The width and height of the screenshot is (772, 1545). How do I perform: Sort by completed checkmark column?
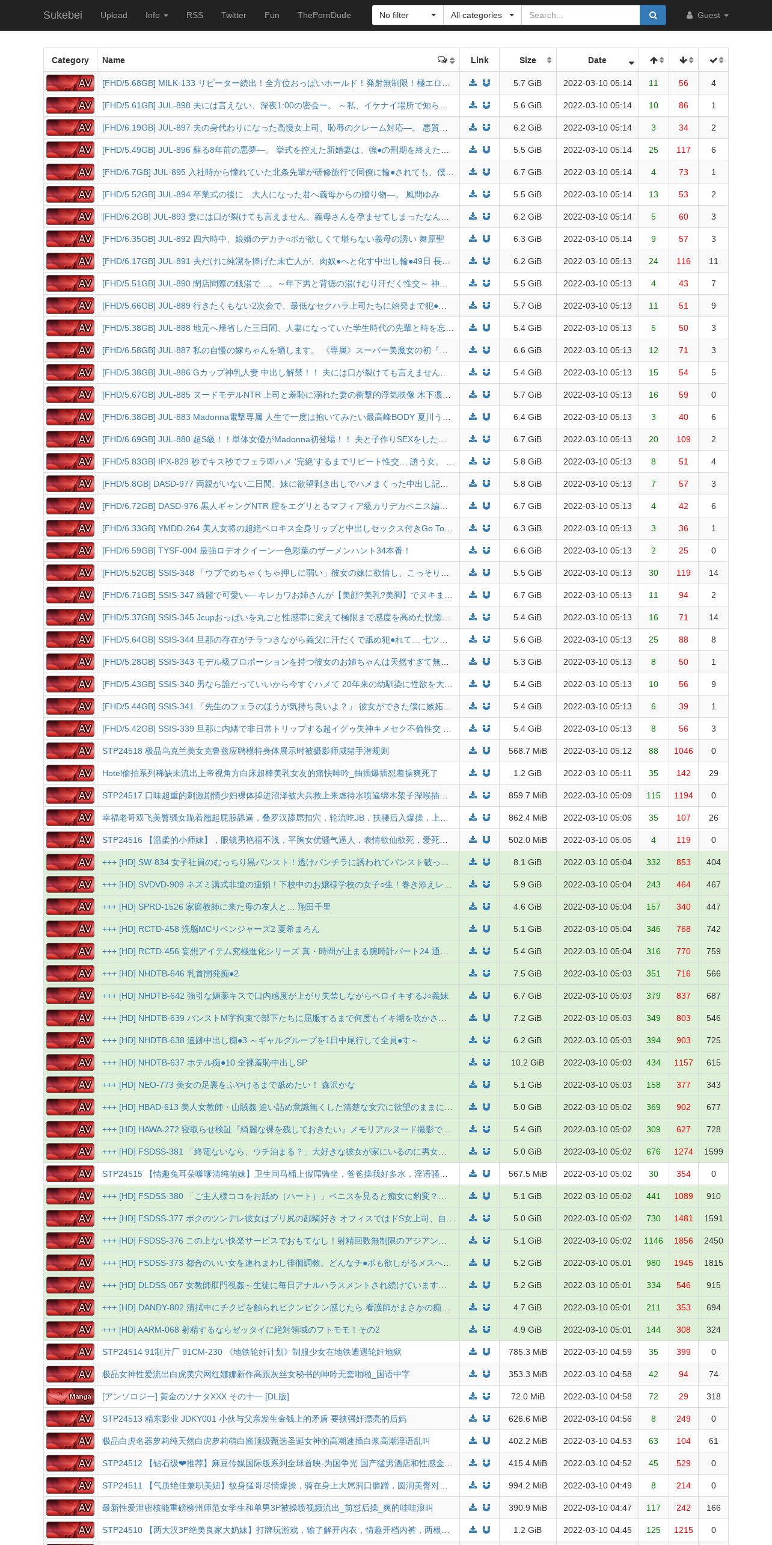(714, 60)
